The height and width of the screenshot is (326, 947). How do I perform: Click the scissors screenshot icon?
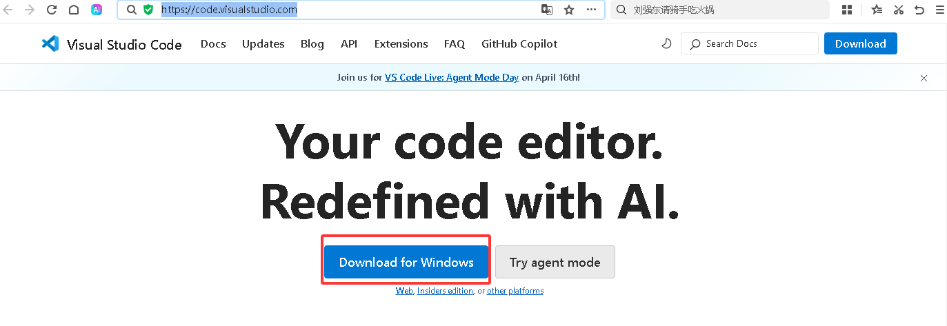(898, 10)
